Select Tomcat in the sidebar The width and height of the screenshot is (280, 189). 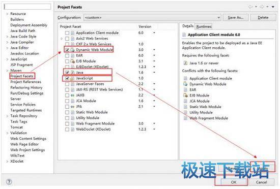[x=16, y=128]
